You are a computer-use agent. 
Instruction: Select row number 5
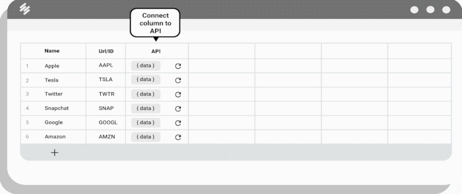[x=27, y=123]
